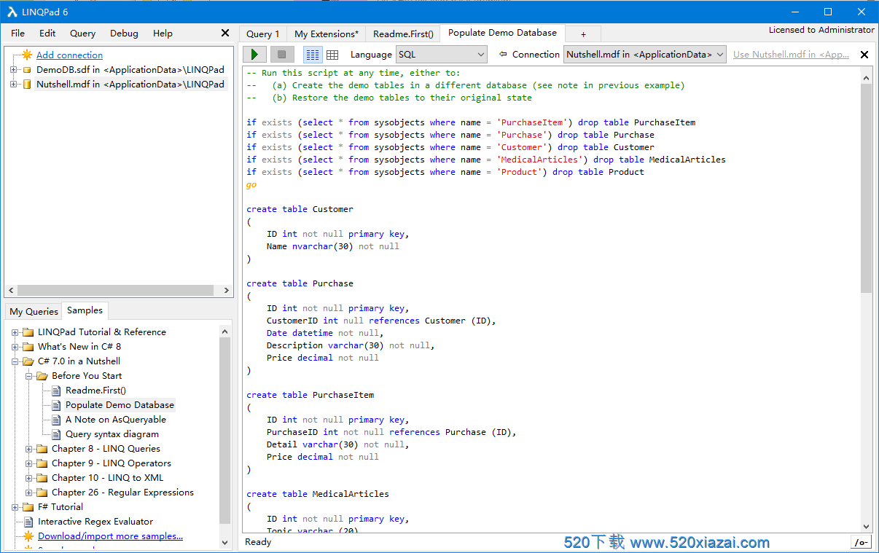Expand the F# Tutorial node
Viewport: 879px width, 553px height.
point(15,507)
